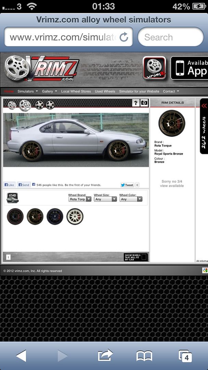Tap the 01:33 status bar clock
The image size is (208, 370).
tap(103, 7)
